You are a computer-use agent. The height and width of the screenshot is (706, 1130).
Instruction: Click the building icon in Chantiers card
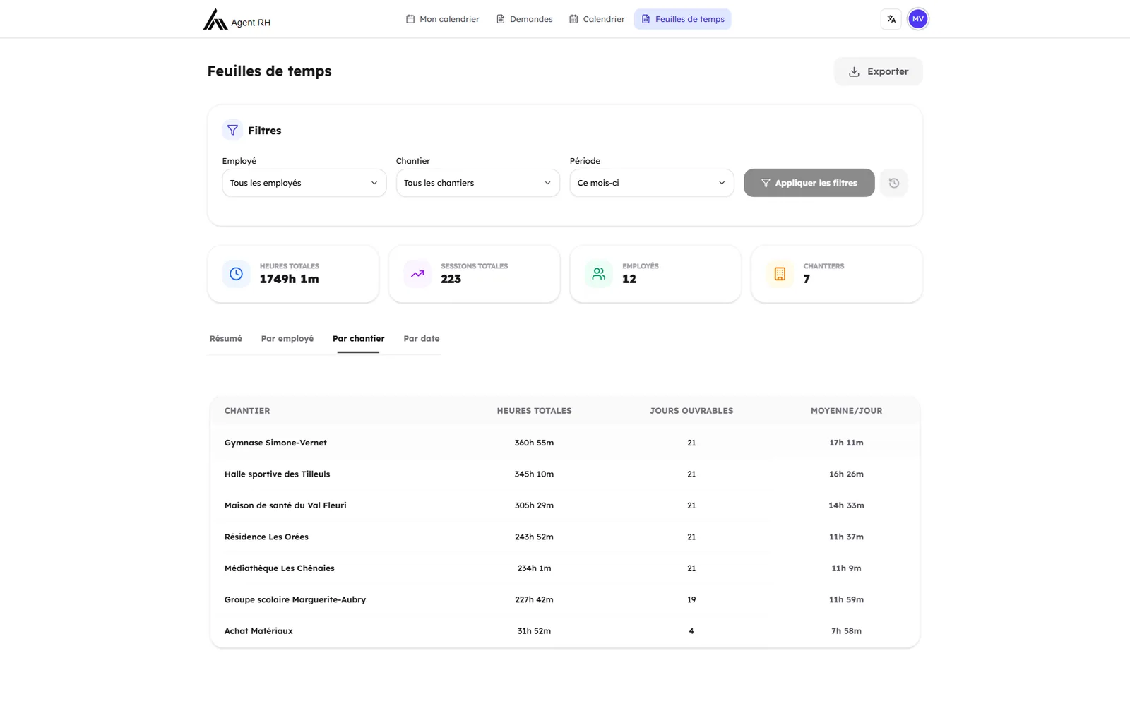[x=780, y=274]
